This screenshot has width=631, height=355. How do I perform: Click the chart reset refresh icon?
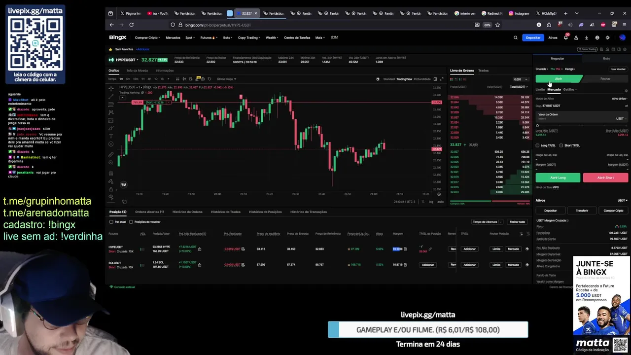(x=209, y=79)
